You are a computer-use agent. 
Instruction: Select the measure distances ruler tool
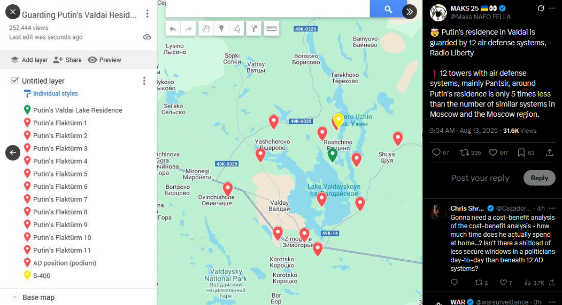point(271,29)
